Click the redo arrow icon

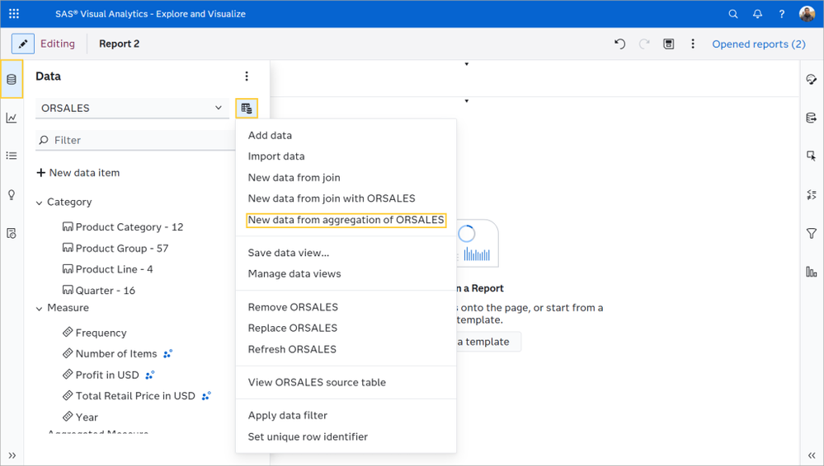tap(644, 44)
